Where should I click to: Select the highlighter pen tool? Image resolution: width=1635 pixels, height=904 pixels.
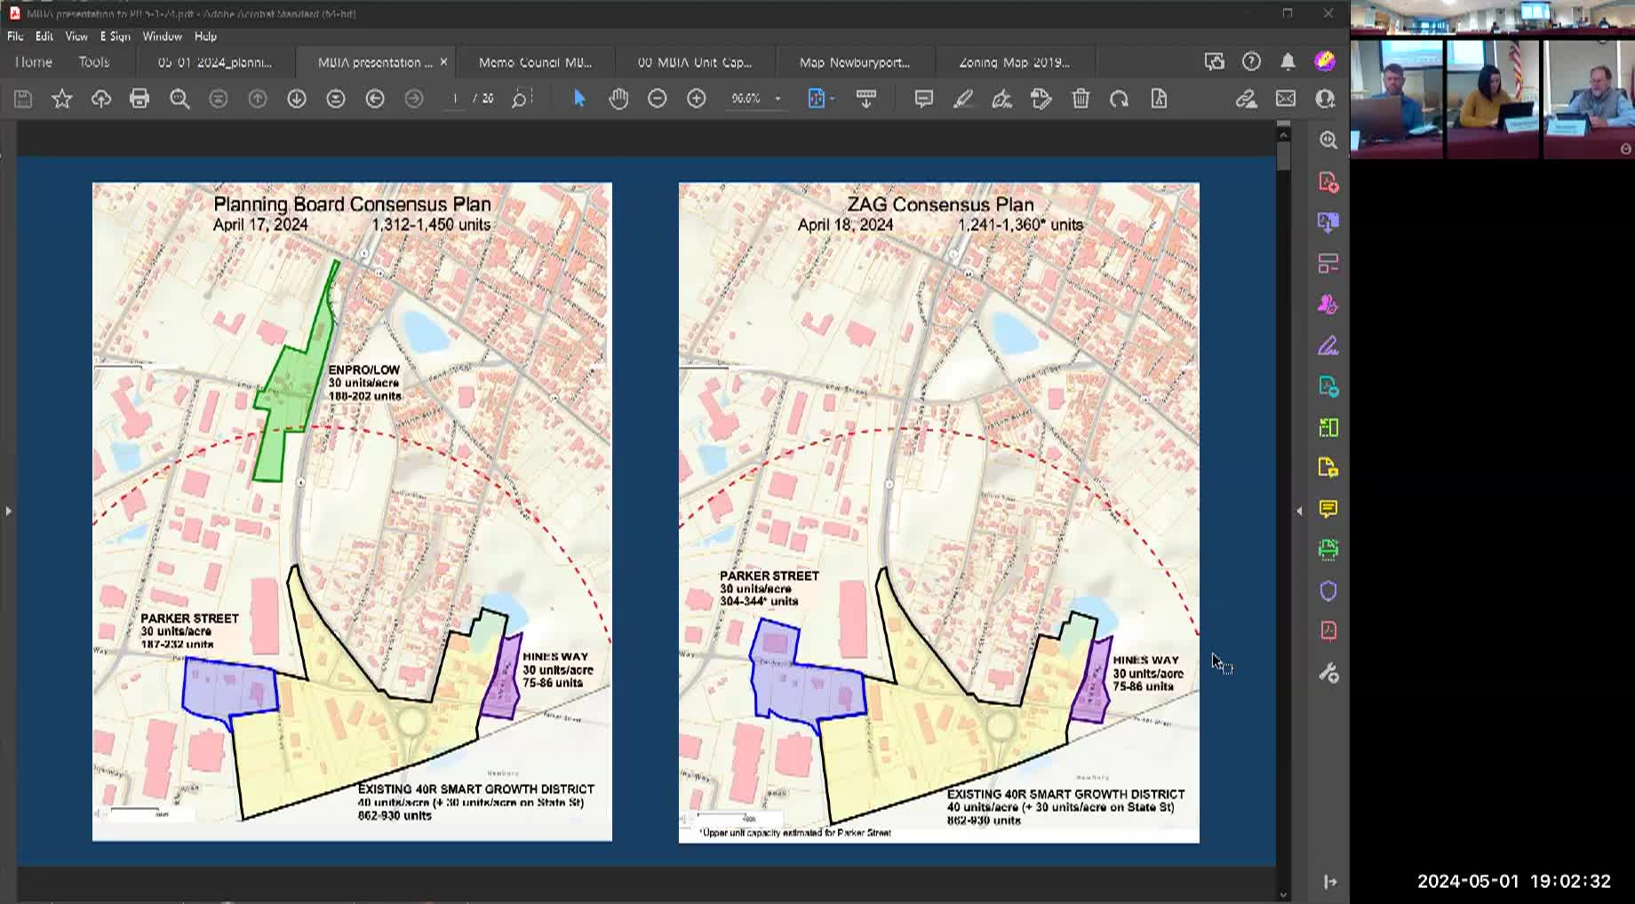[963, 99]
